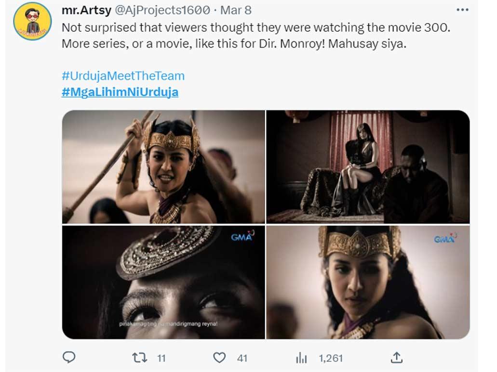497x372 pixels.
Task: Like the tweet with the heart icon
Action: coord(219,358)
